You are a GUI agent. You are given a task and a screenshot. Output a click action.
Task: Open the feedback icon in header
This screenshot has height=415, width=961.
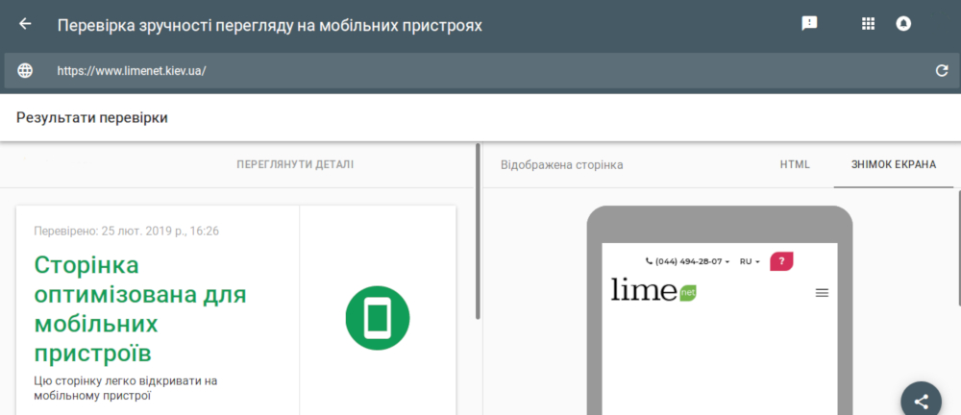(x=809, y=24)
